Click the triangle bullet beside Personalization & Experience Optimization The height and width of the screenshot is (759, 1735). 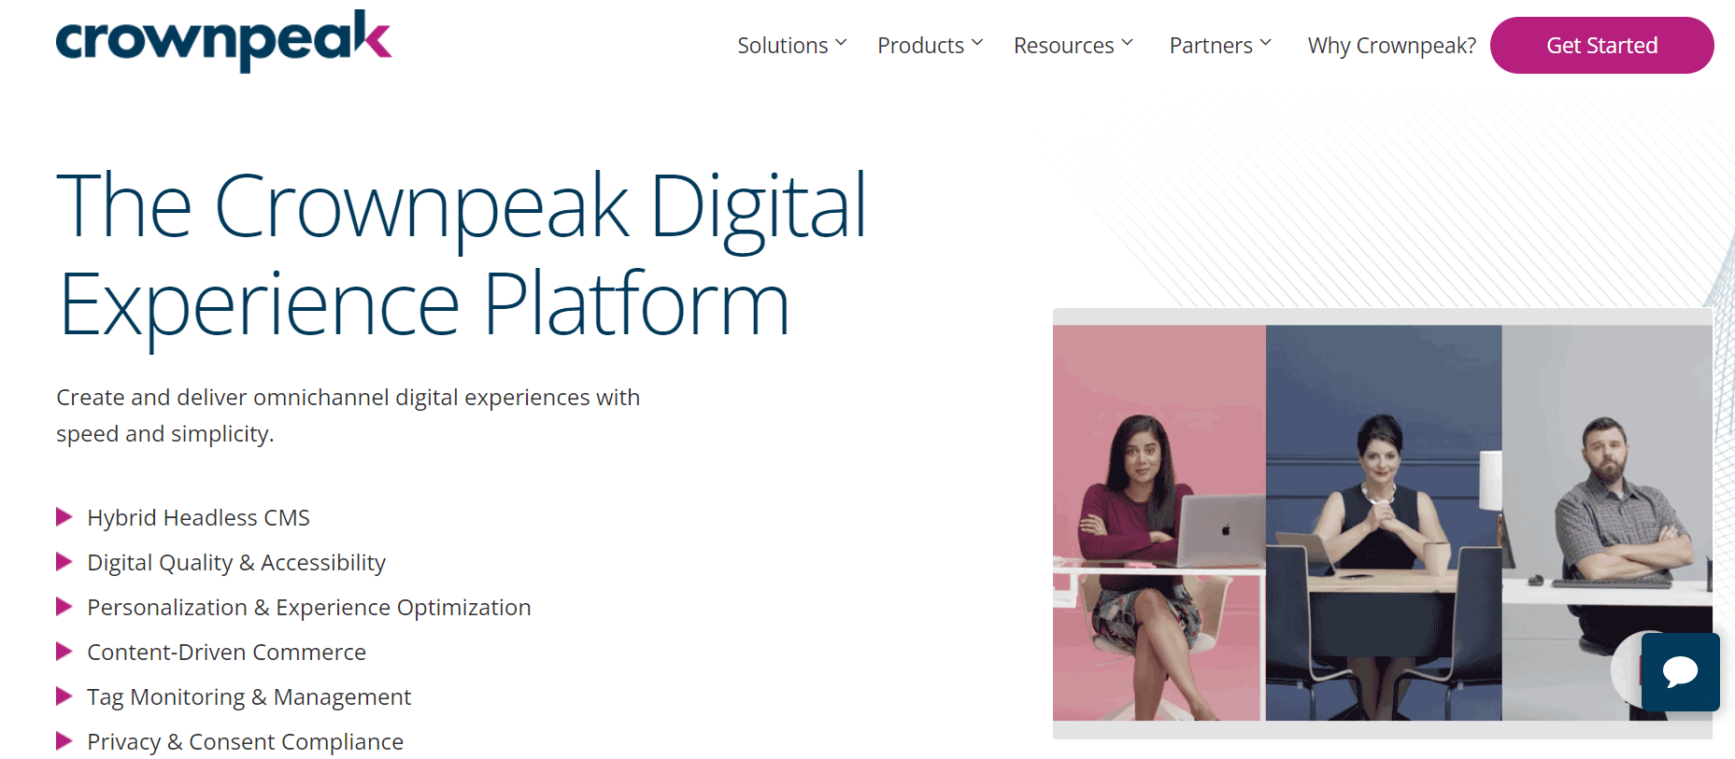point(64,607)
